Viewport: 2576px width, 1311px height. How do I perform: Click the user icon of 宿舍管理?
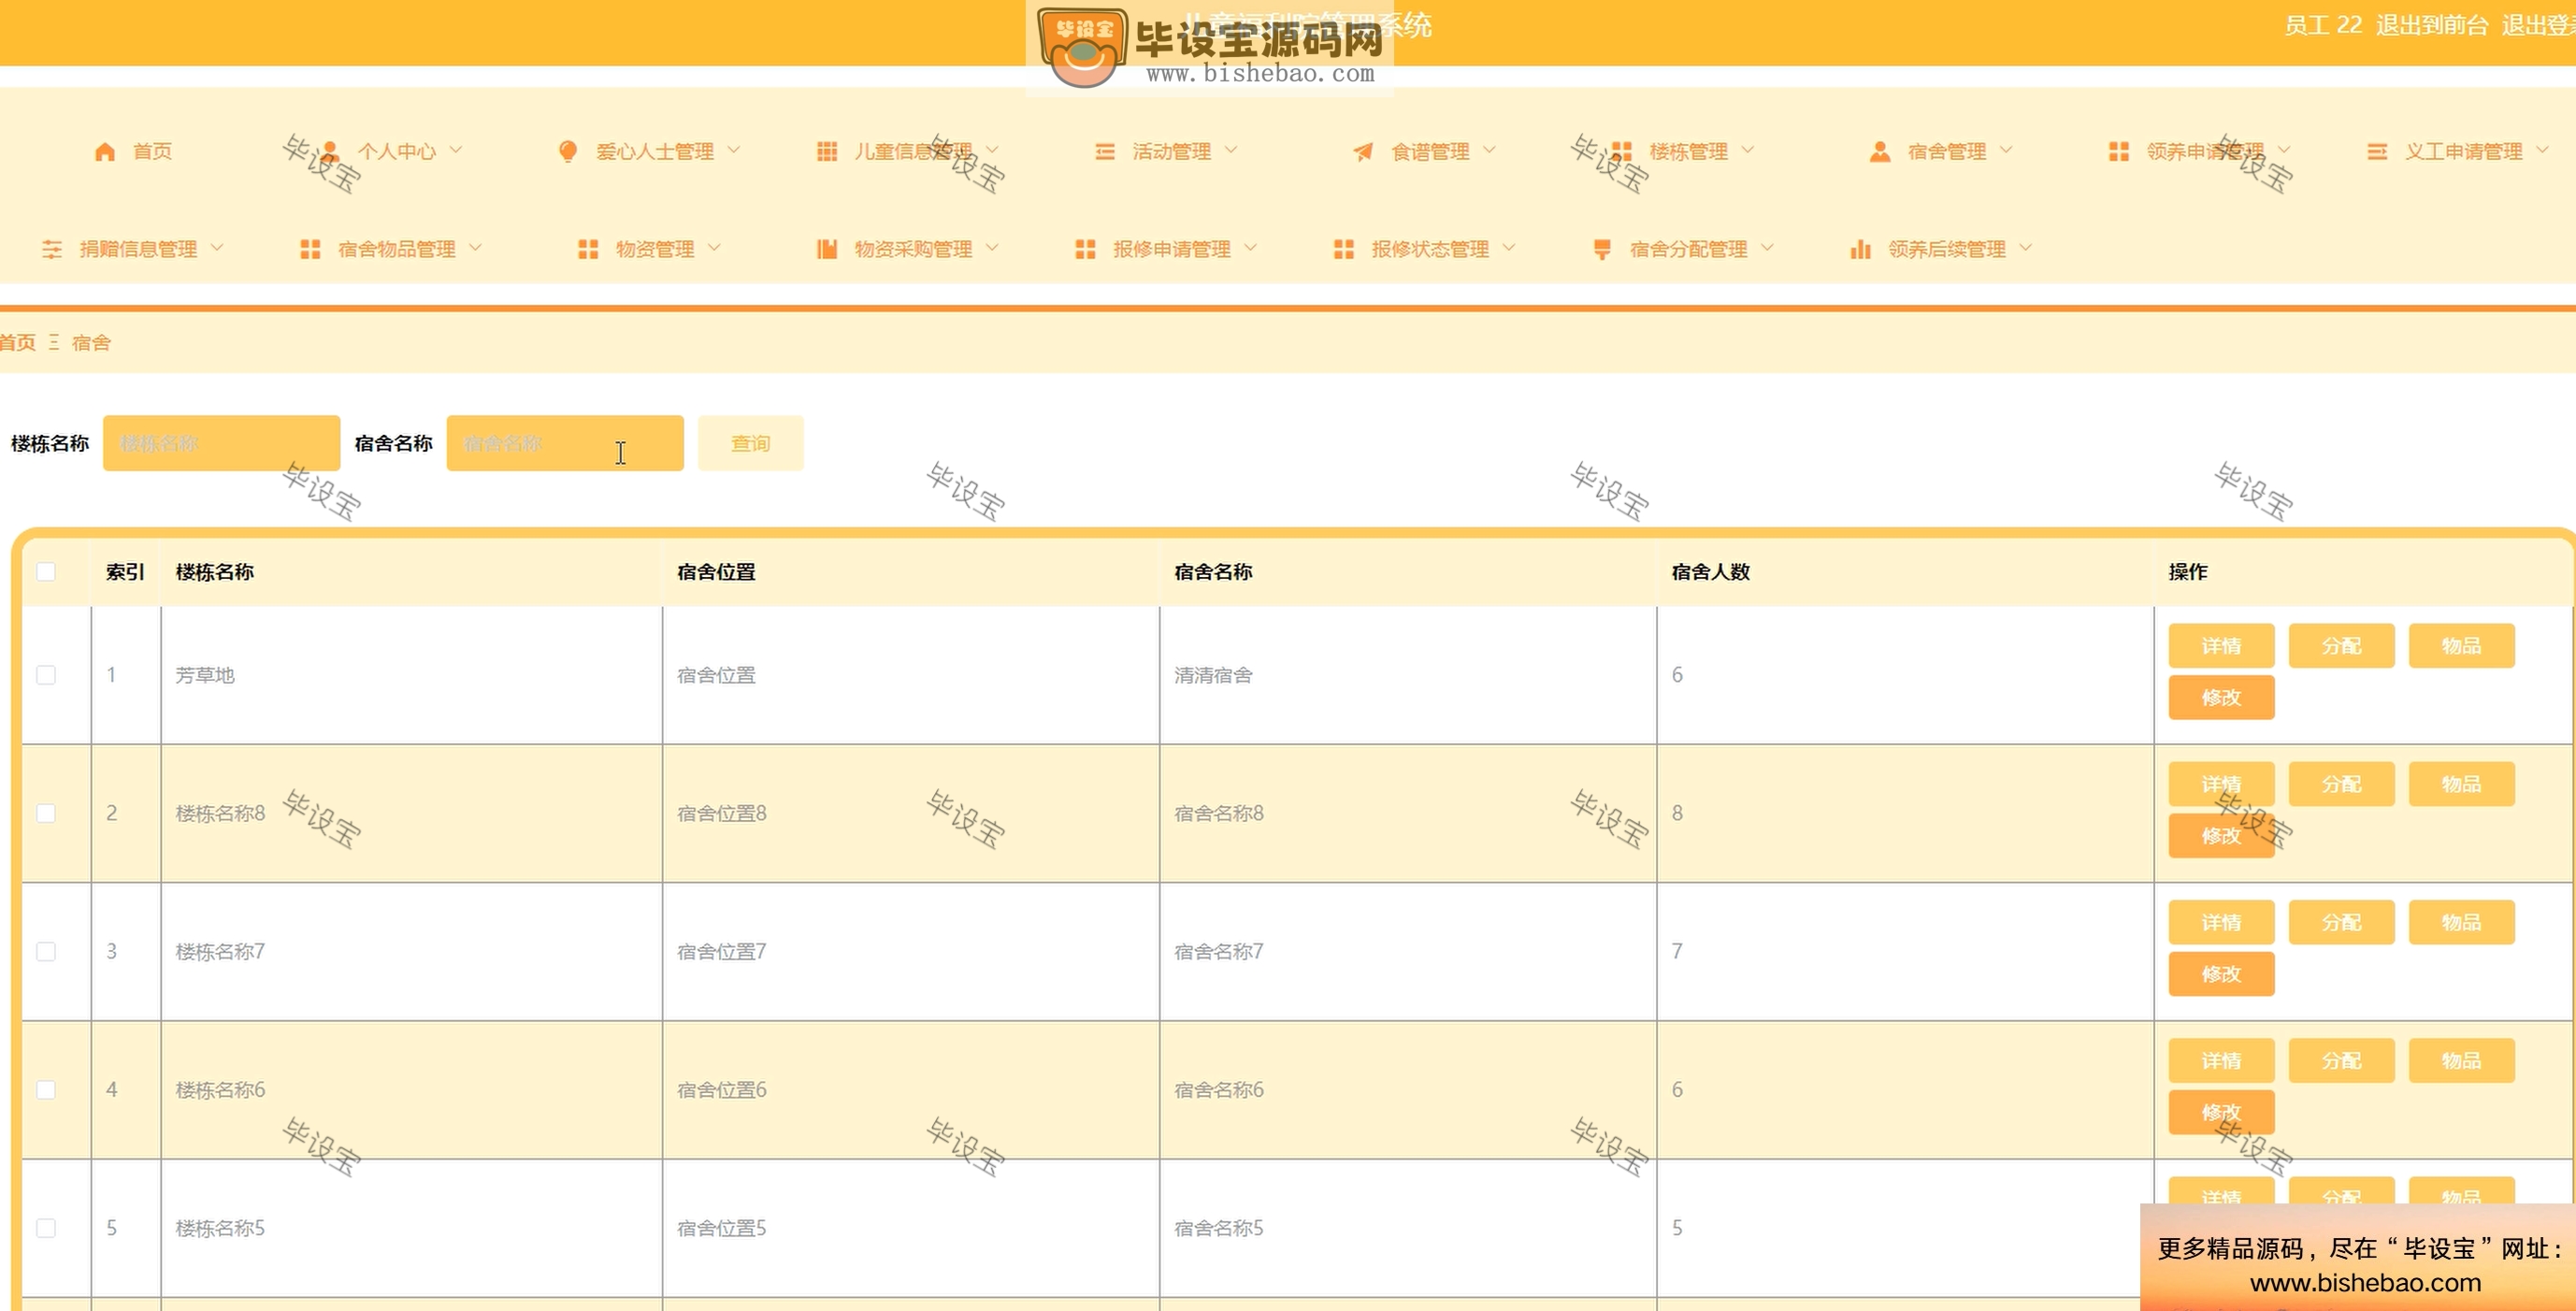click(x=1880, y=151)
